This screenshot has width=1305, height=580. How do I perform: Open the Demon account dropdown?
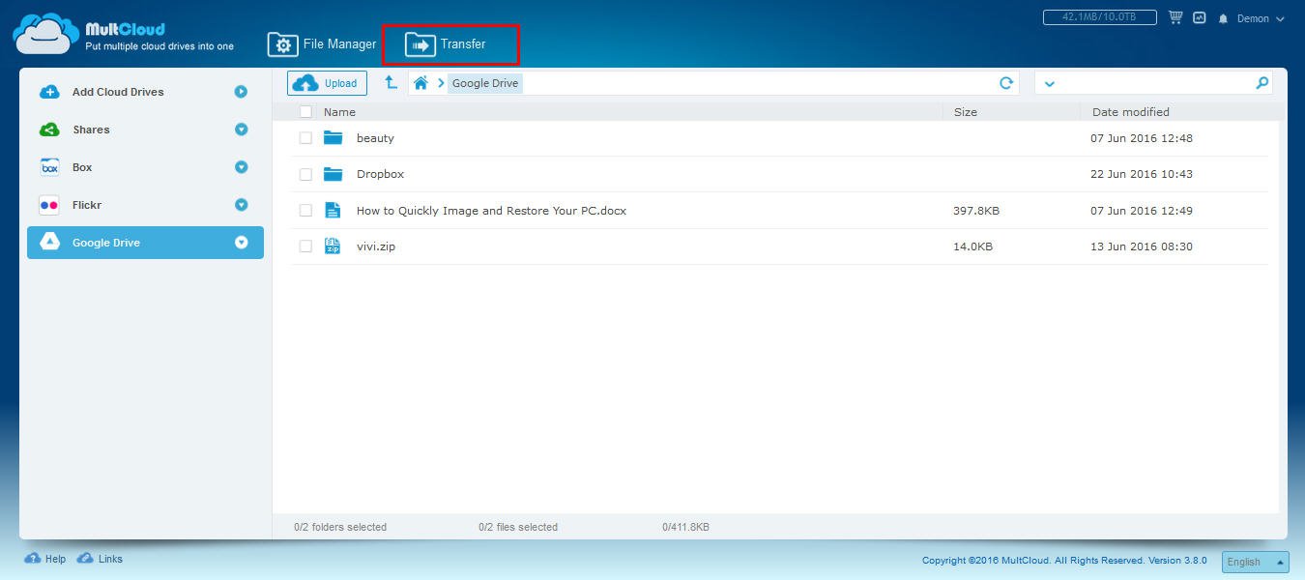pos(1261,18)
